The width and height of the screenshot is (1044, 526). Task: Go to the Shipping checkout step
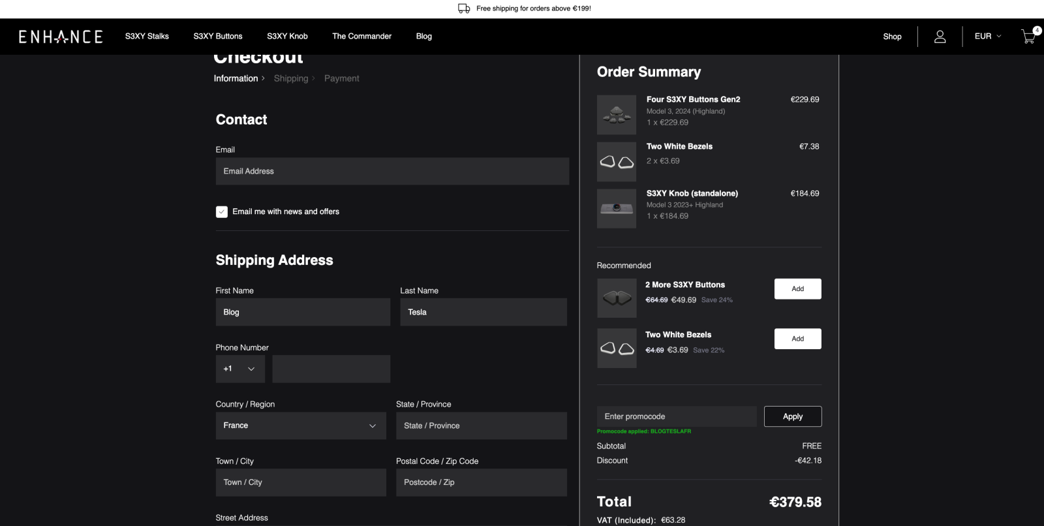(x=291, y=78)
